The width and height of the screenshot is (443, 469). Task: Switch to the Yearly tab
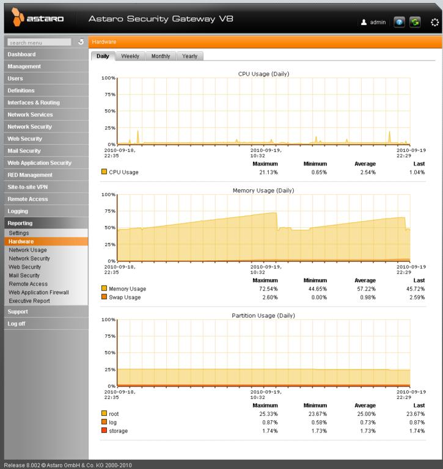tap(190, 56)
